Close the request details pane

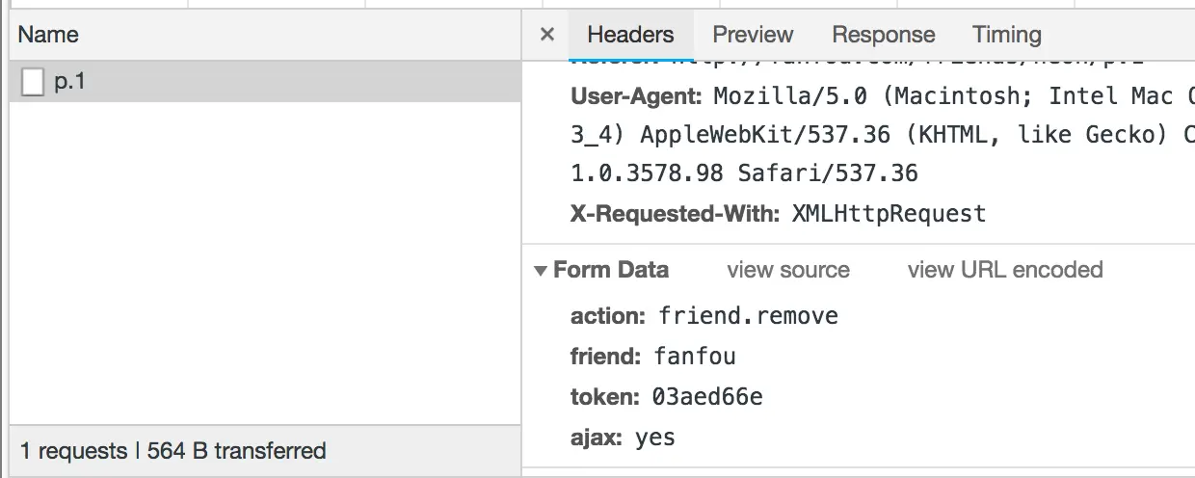[547, 35]
